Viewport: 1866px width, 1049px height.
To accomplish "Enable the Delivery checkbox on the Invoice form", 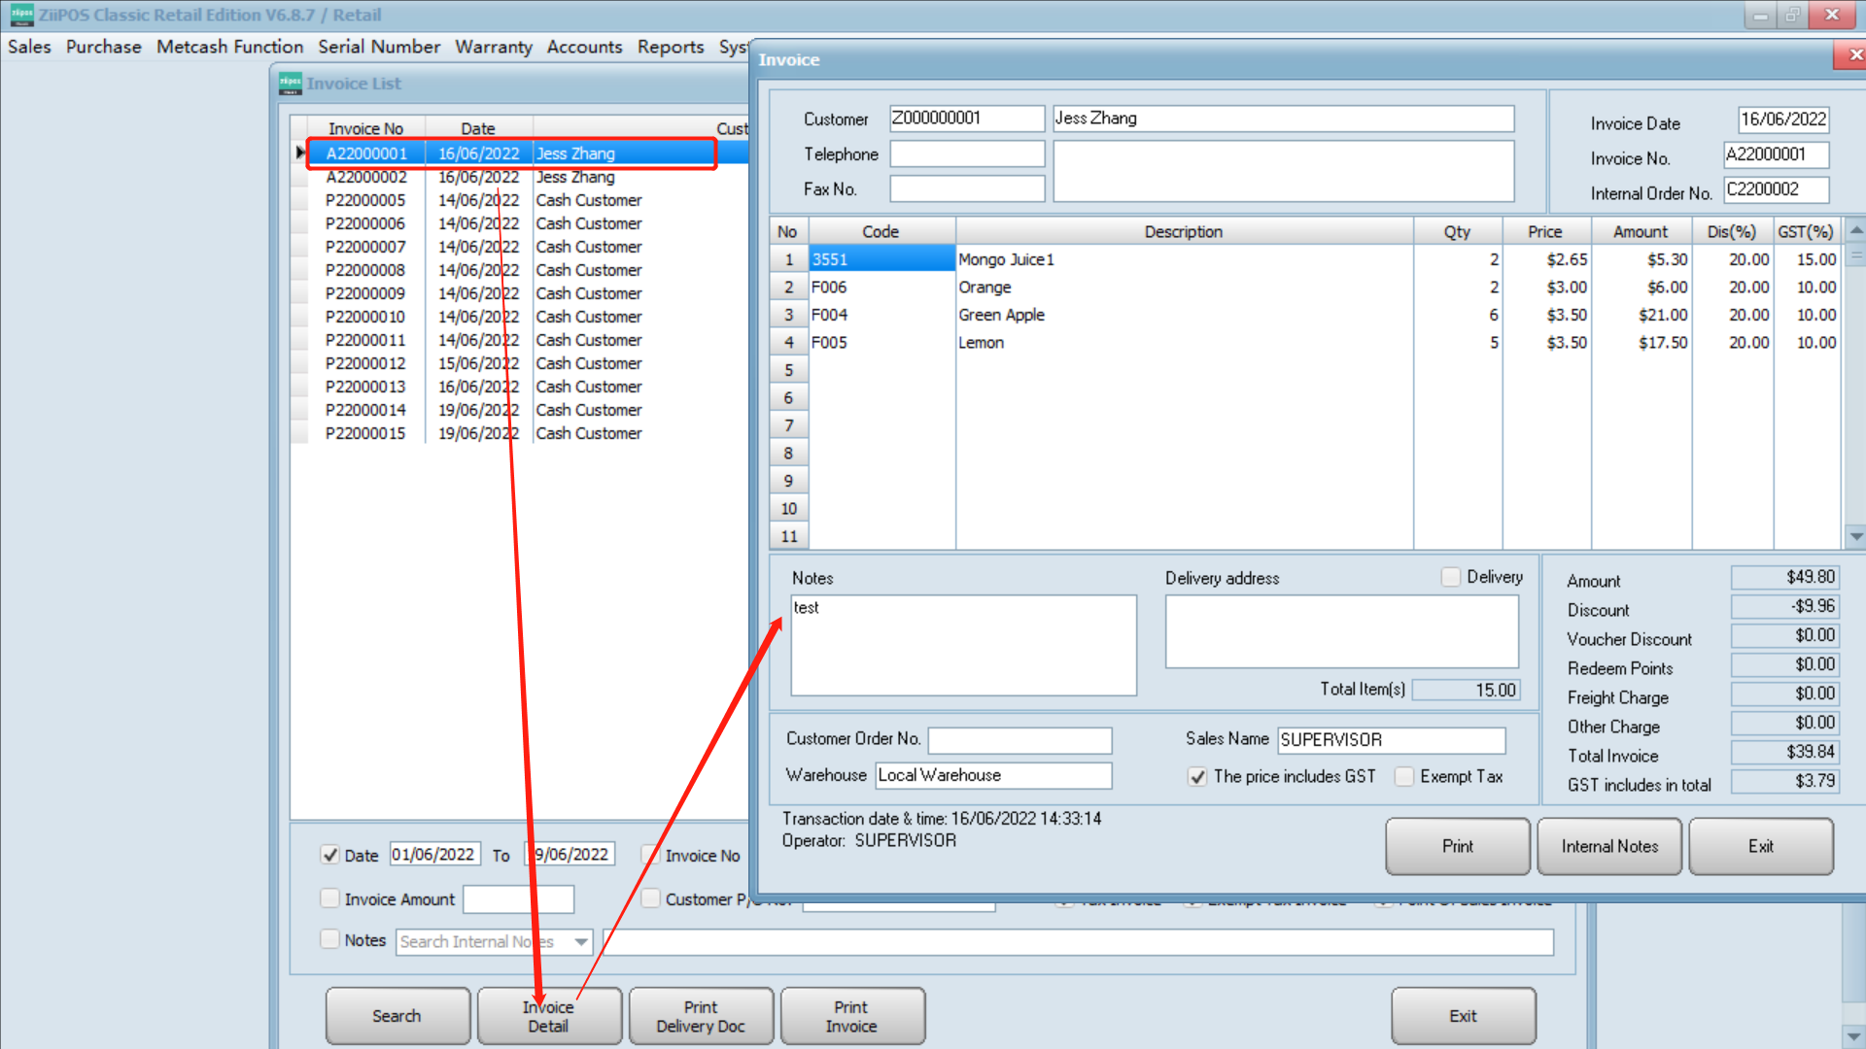I will tap(1449, 576).
